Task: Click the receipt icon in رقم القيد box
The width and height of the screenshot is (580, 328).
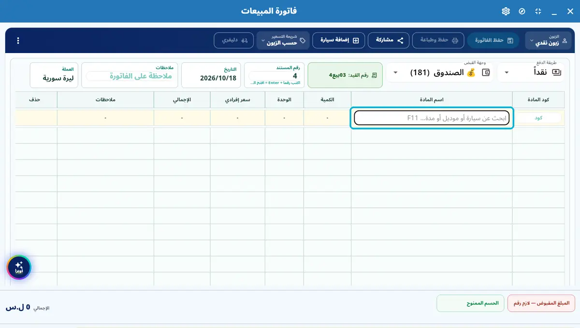Action: point(374,75)
